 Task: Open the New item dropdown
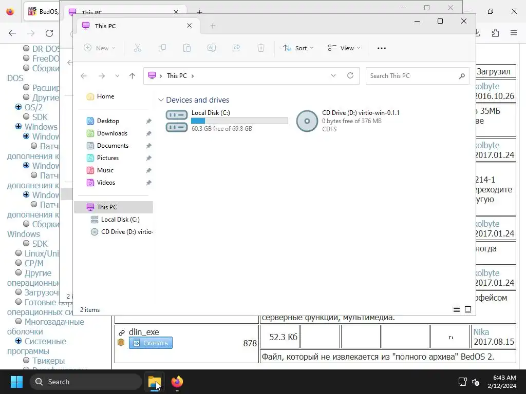tap(99, 48)
